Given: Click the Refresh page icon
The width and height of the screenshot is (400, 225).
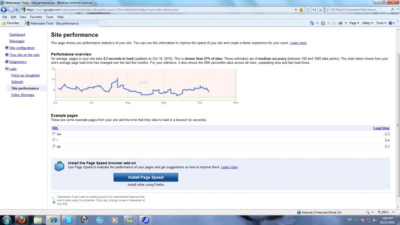Looking at the screenshot, I should 314,10.
